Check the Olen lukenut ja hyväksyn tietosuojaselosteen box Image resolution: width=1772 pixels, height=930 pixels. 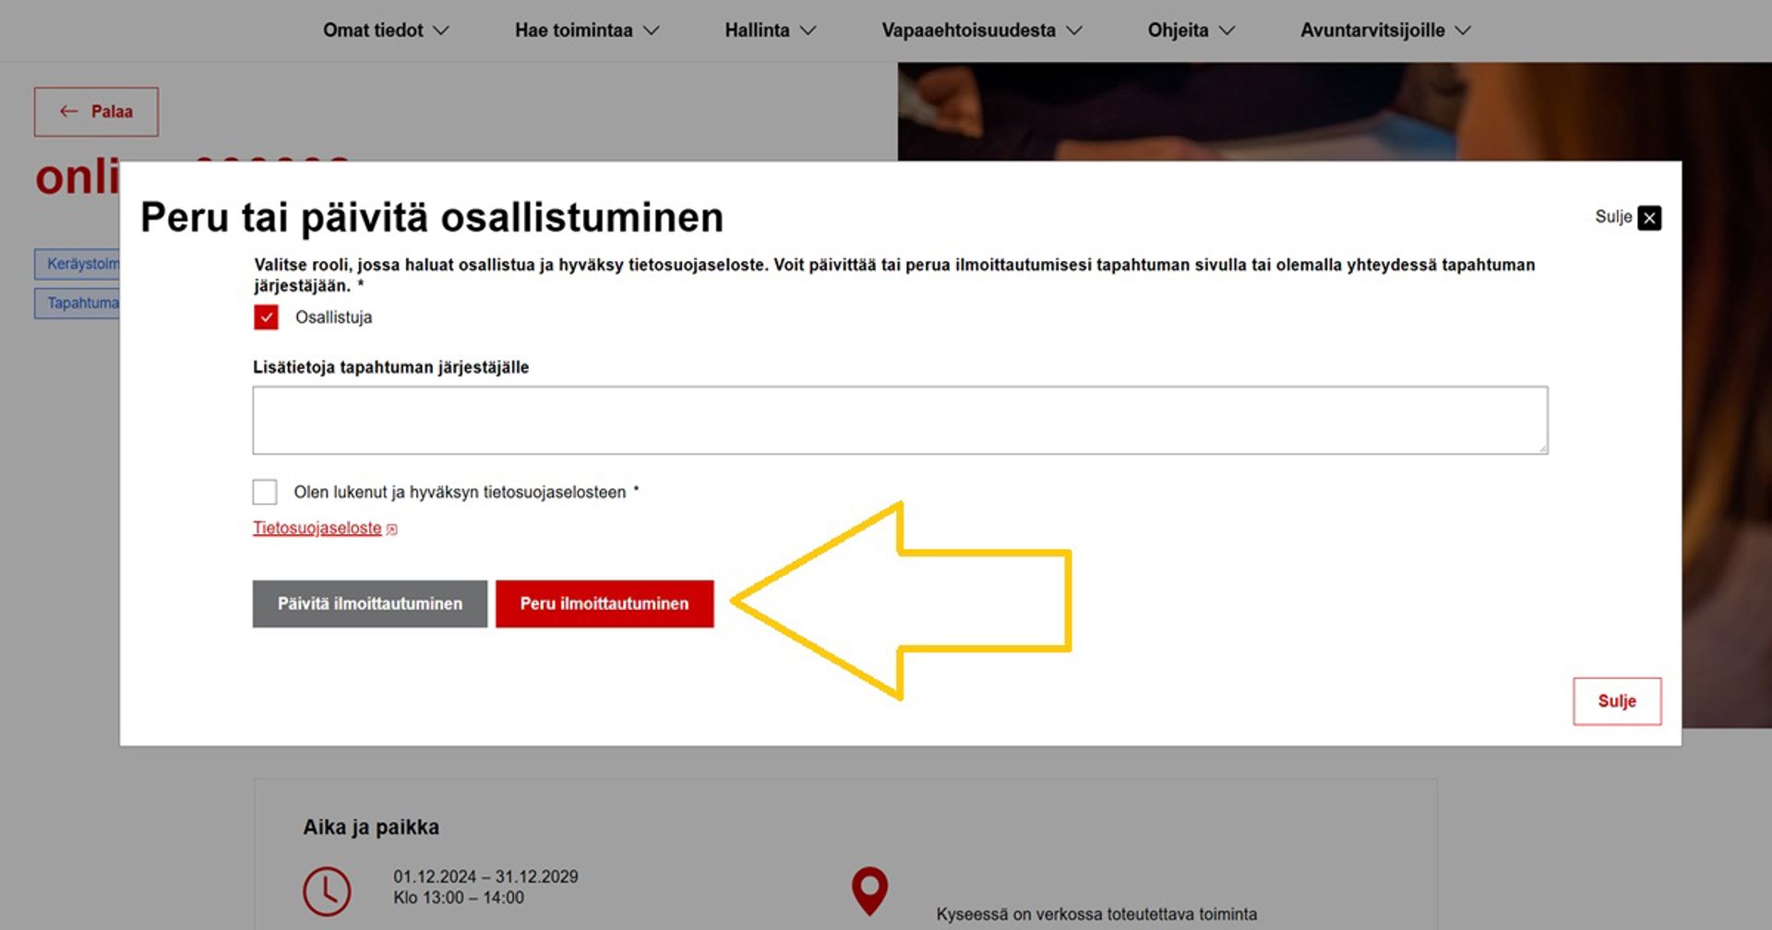(x=265, y=492)
